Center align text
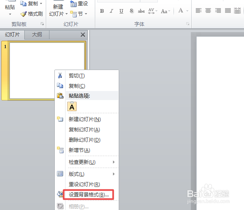This screenshot has width=244, height=210. click(x=208, y=11)
